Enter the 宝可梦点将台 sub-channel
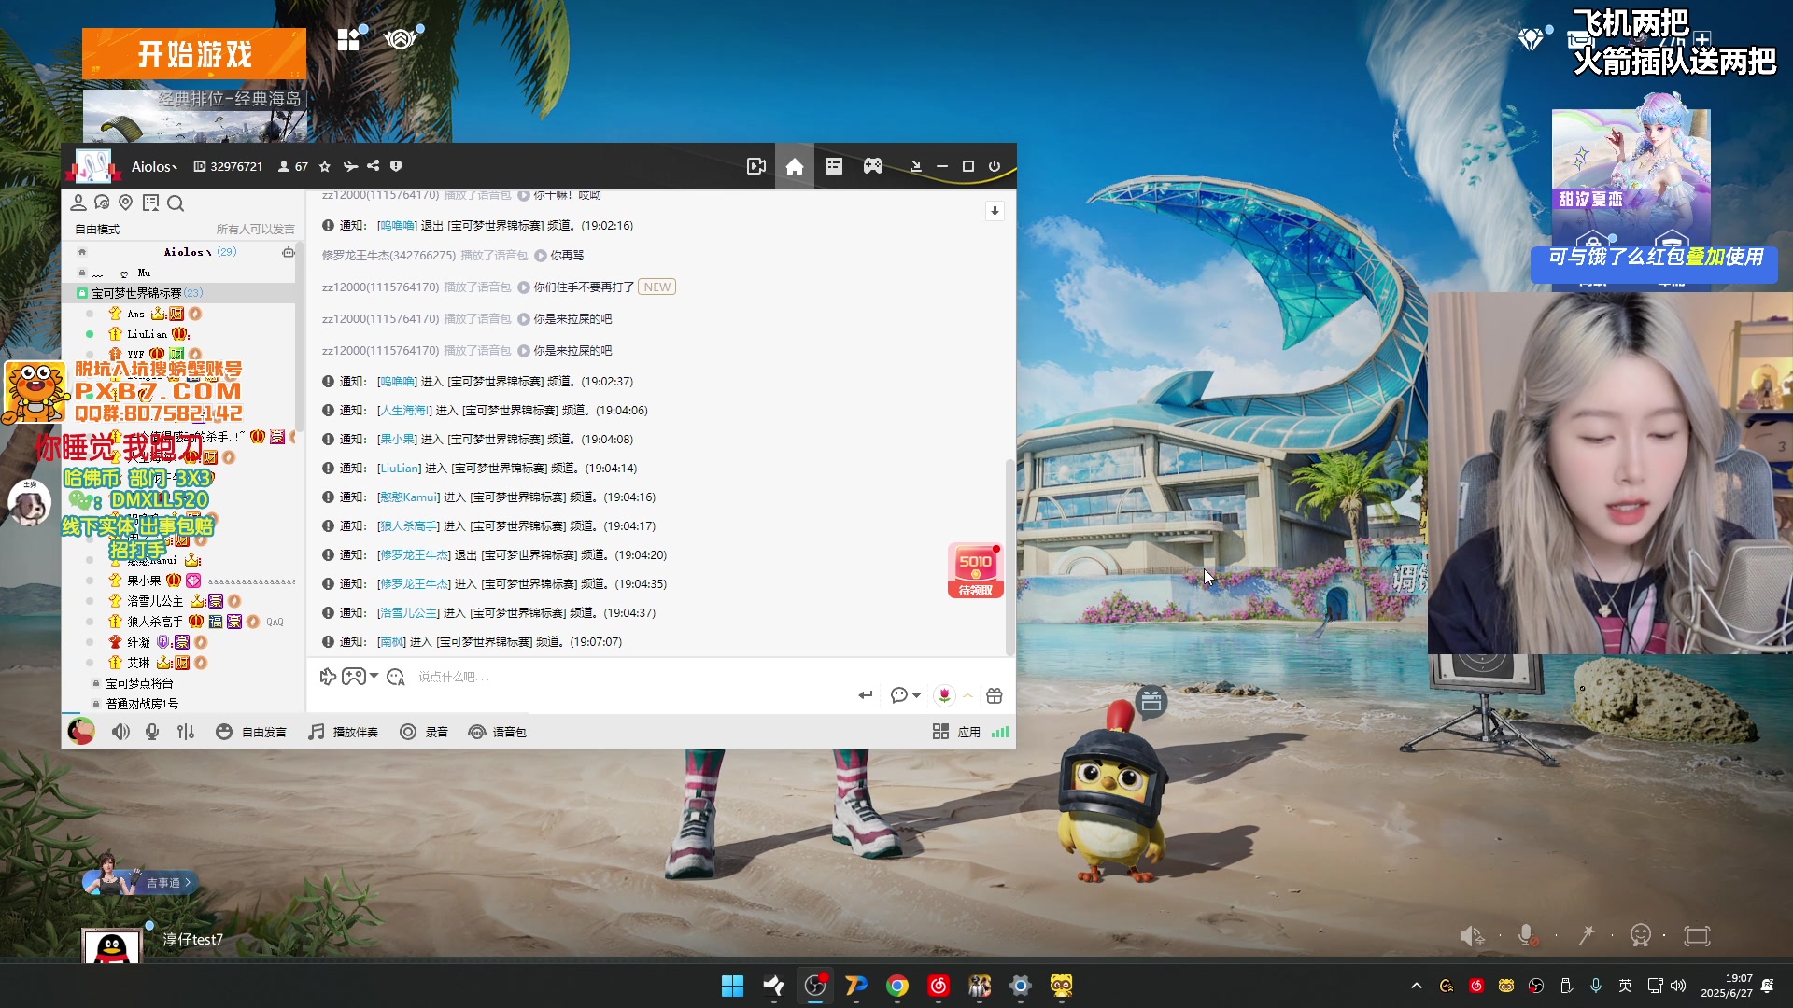This screenshot has height=1008, width=1793. click(139, 683)
